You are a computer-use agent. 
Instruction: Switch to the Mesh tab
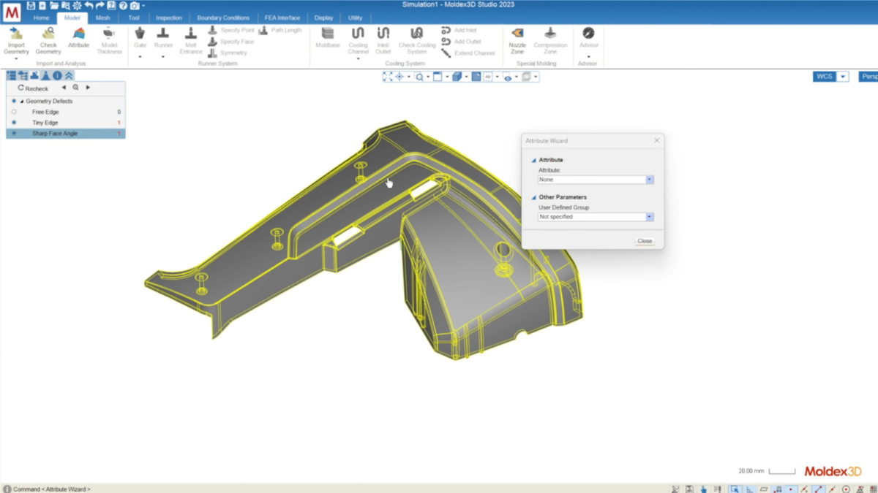pos(102,18)
